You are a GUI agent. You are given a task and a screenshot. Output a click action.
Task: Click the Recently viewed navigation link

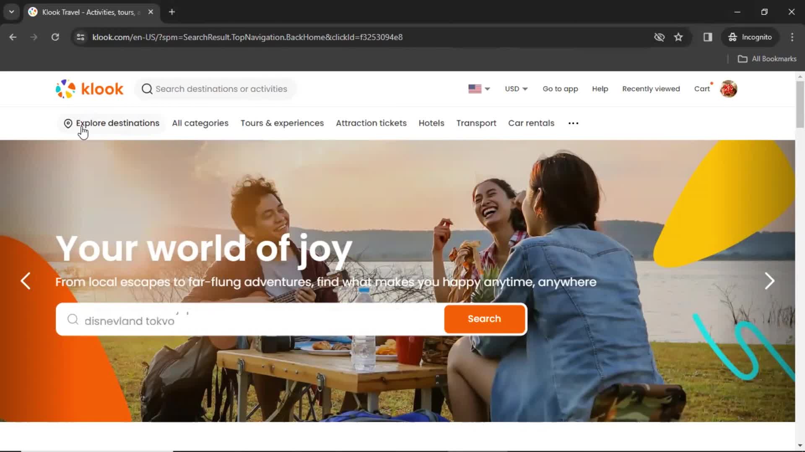pos(651,88)
